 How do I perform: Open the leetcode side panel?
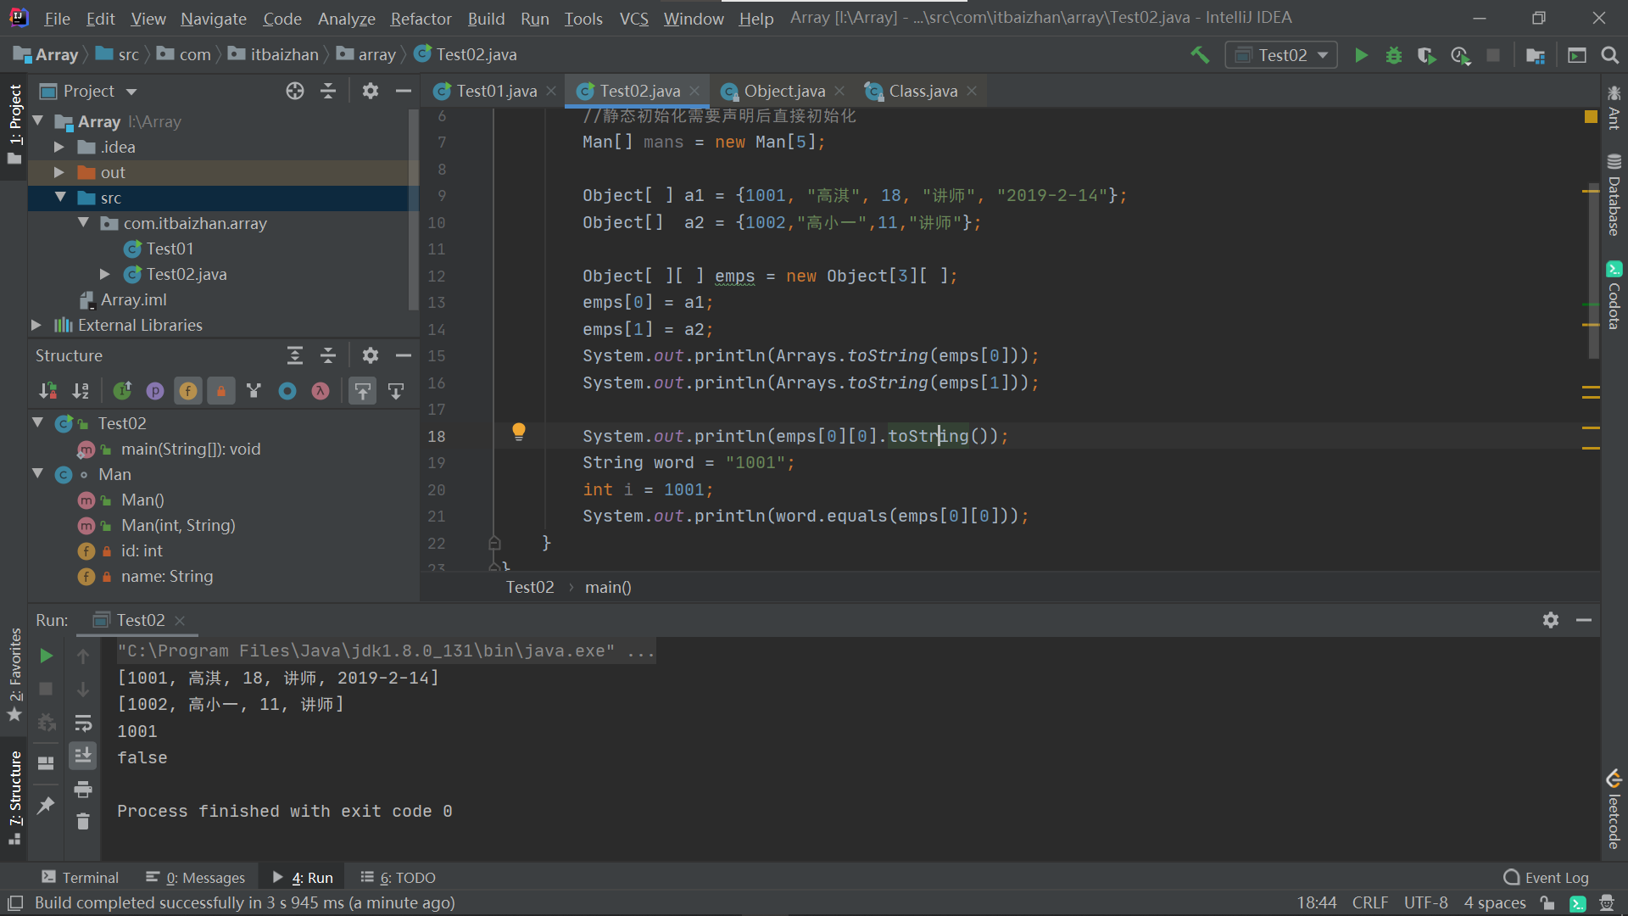point(1614,810)
